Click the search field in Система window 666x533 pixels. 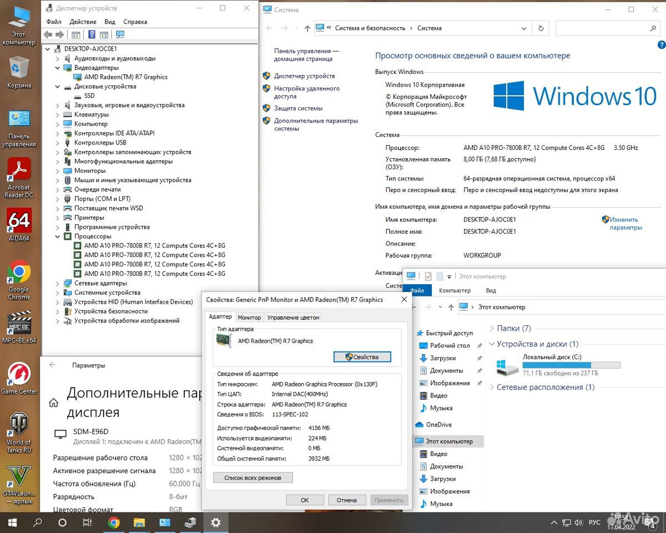(609, 28)
